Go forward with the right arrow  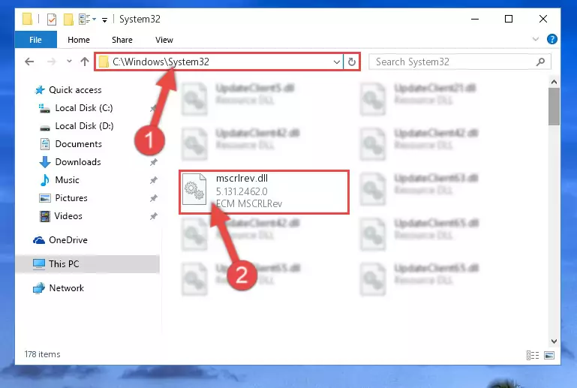(52, 62)
